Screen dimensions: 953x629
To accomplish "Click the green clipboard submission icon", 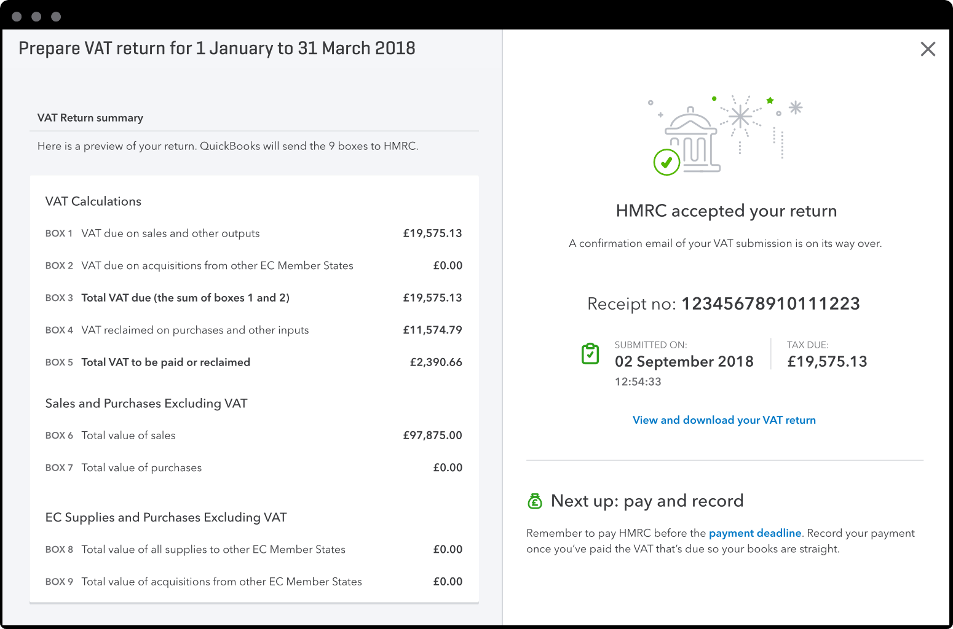I will (x=590, y=354).
